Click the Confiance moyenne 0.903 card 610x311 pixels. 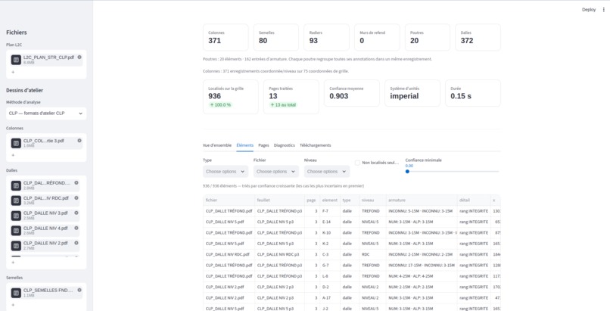[352, 93]
